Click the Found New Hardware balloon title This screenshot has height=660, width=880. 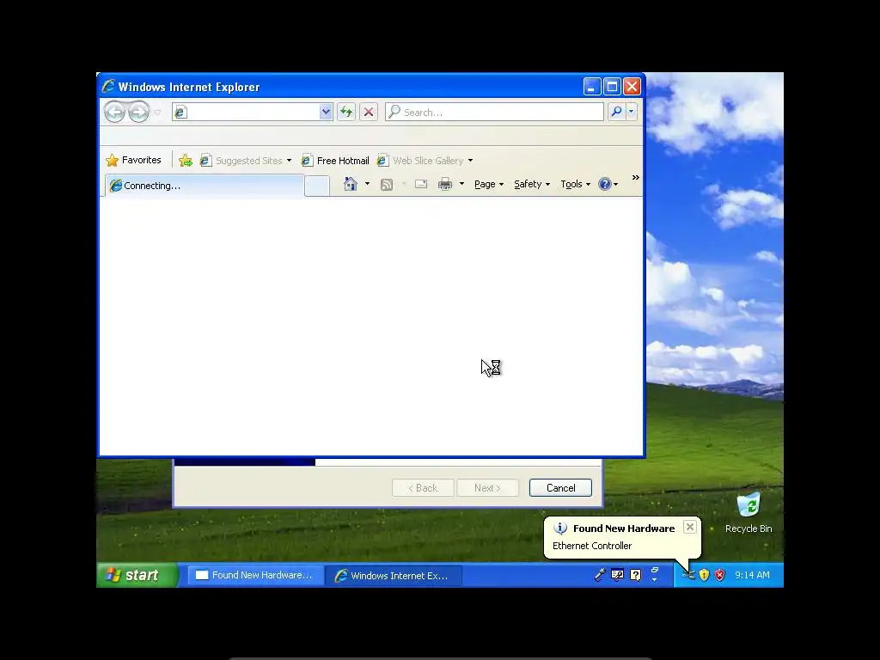(x=624, y=529)
